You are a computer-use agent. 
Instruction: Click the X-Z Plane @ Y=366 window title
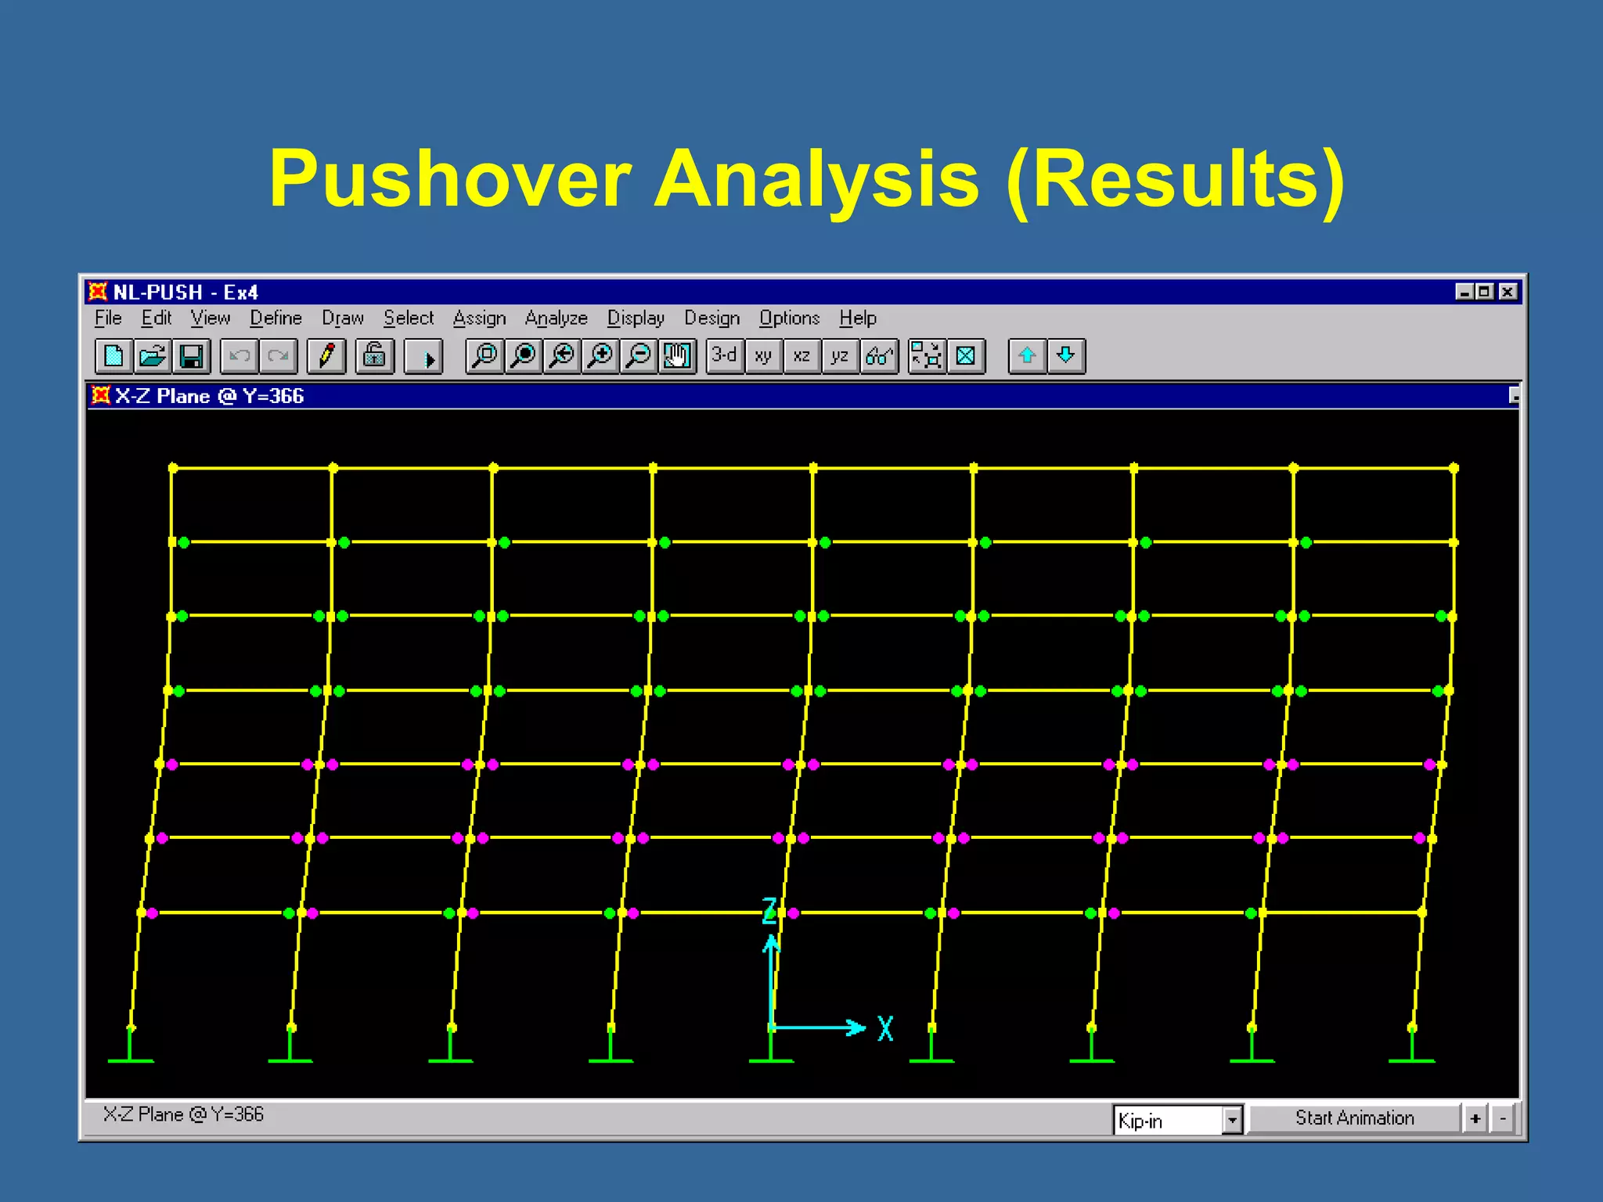(209, 396)
